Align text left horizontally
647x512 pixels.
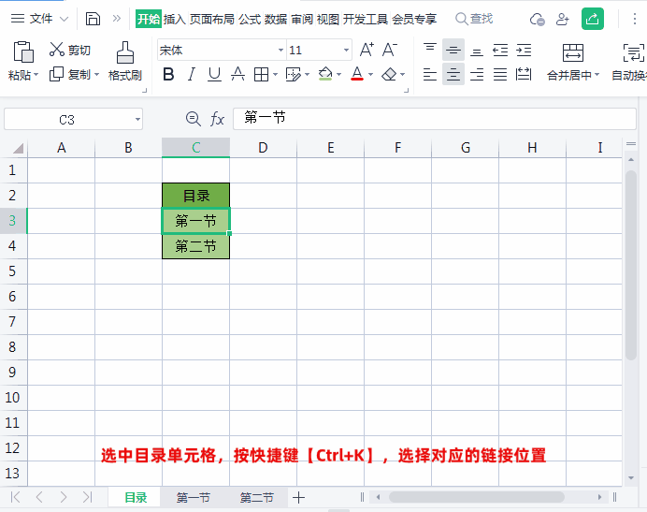point(430,74)
